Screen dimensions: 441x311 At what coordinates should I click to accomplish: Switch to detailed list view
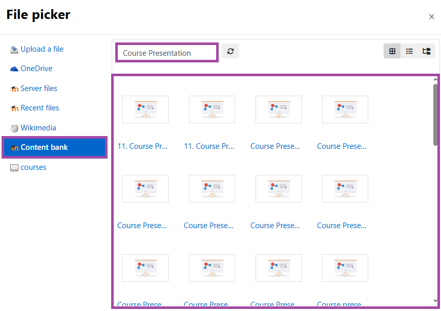tap(409, 51)
